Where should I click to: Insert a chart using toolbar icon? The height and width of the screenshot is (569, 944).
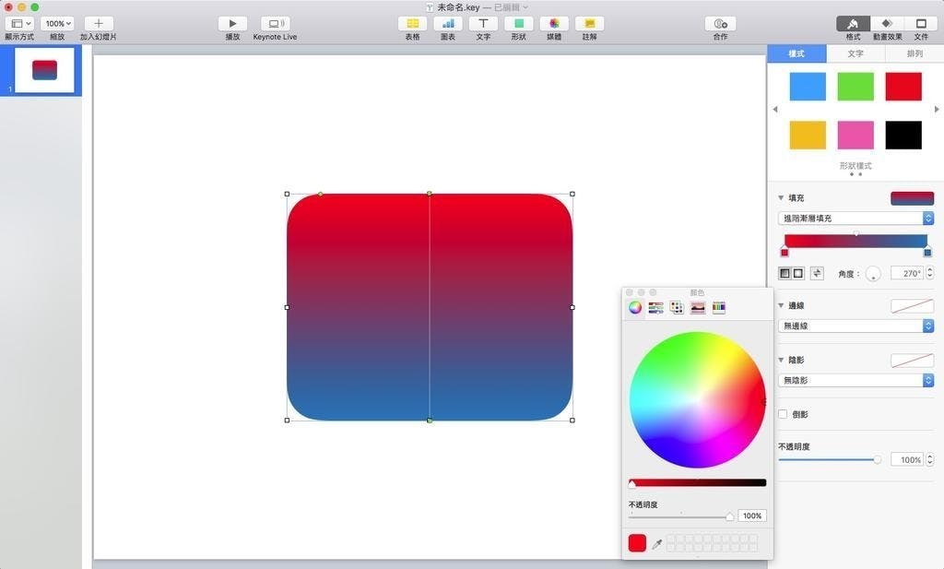point(448,23)
